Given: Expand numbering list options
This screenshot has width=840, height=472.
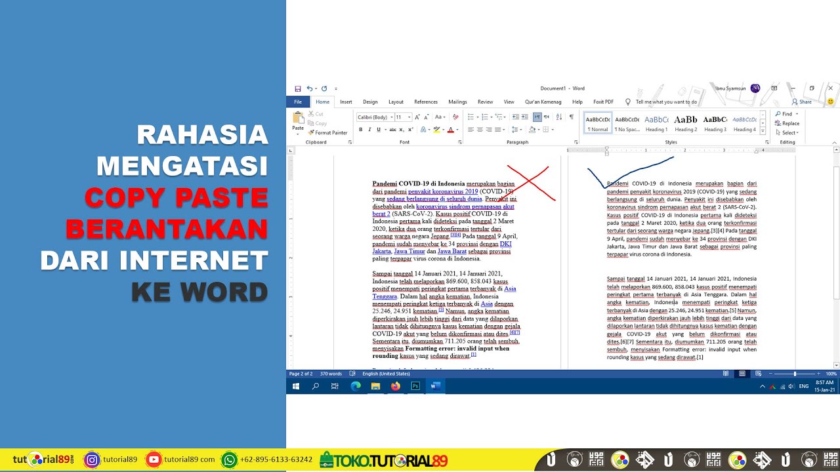Looking at the screenshot, I should click(492, 117).
